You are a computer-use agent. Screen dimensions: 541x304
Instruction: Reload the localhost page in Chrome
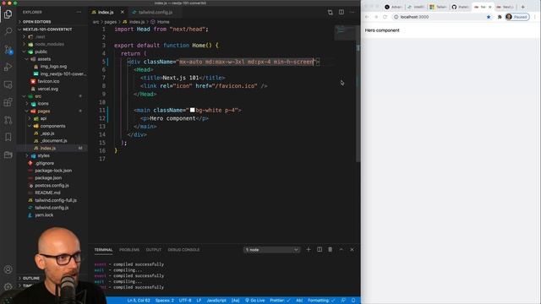coord(385,17)
